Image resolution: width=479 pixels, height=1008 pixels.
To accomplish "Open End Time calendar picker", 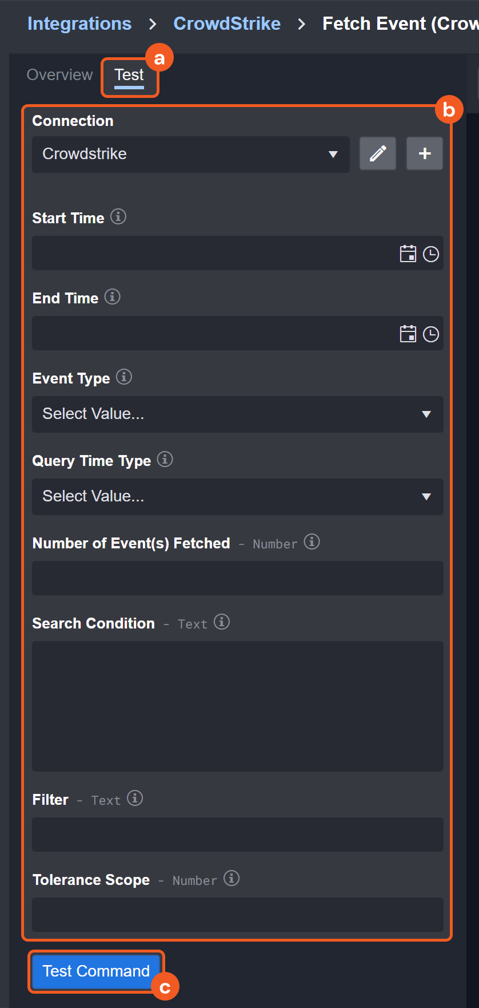I will pyautogui.click(x=408, y=334).
